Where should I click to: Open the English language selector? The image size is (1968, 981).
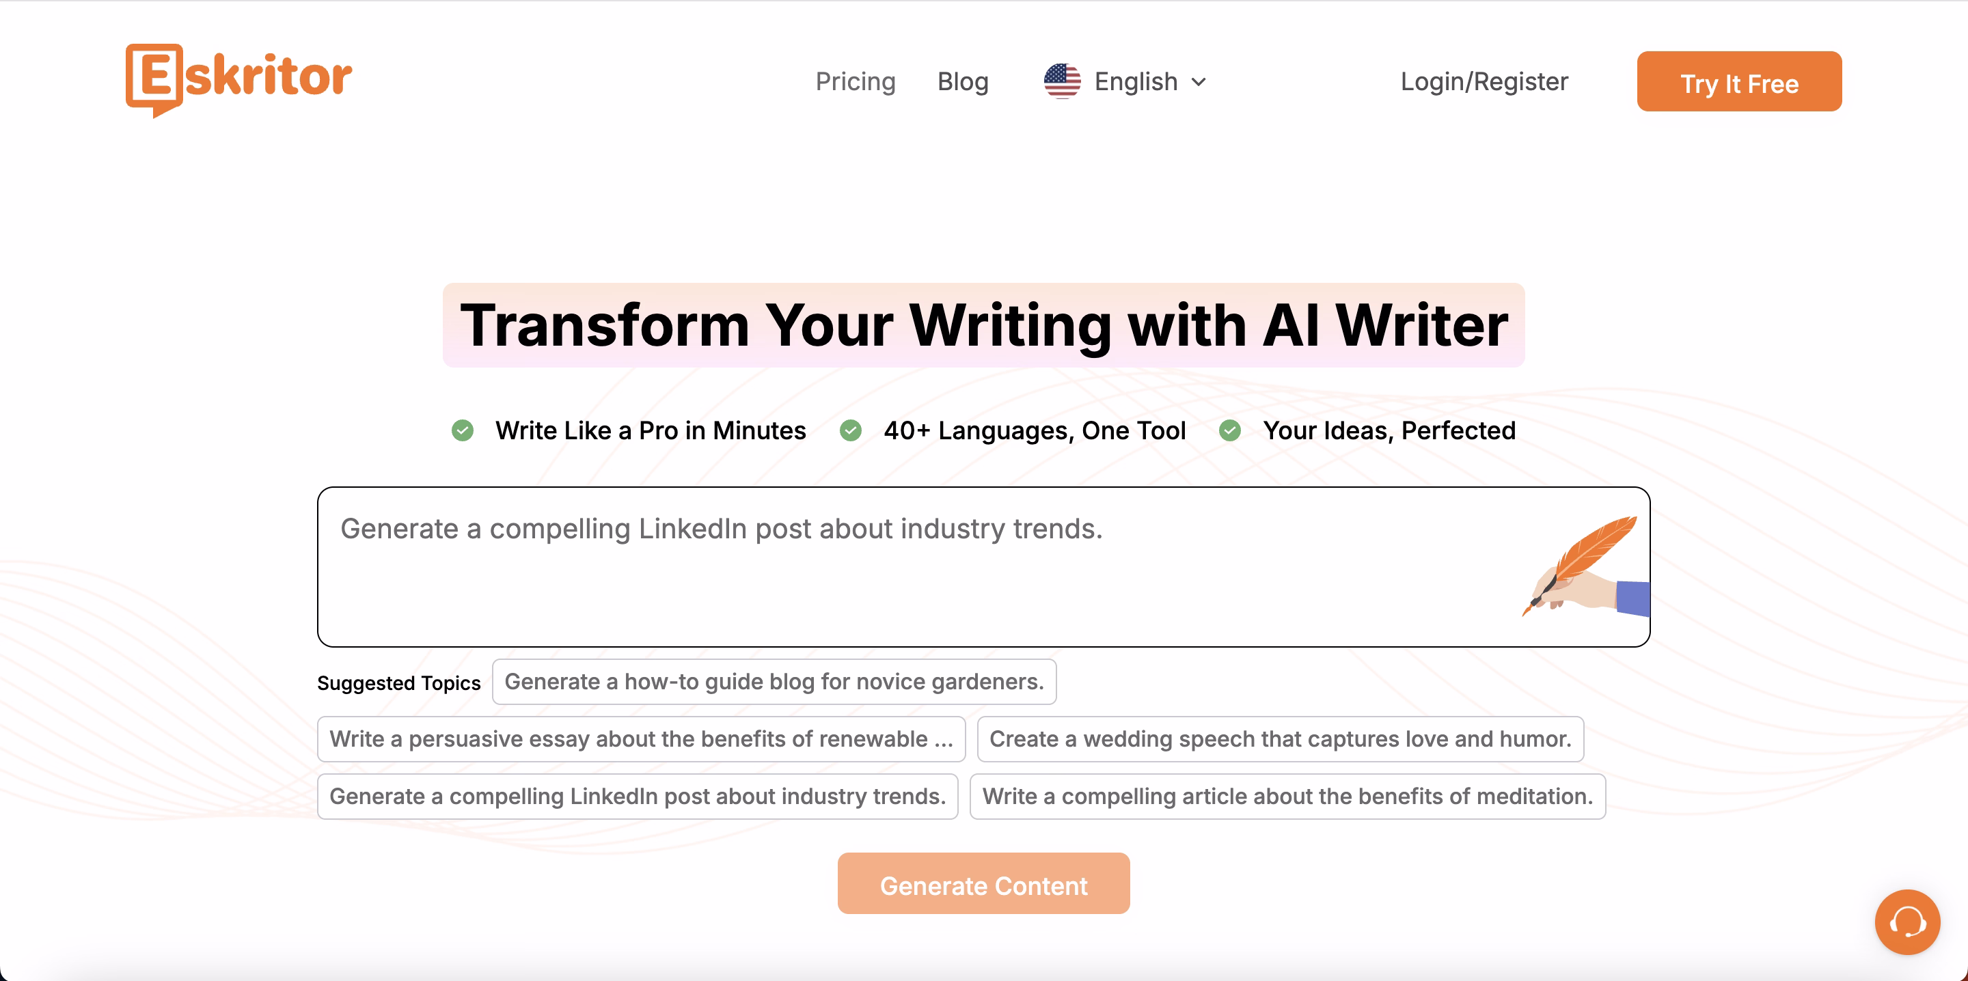(1135, 82)
